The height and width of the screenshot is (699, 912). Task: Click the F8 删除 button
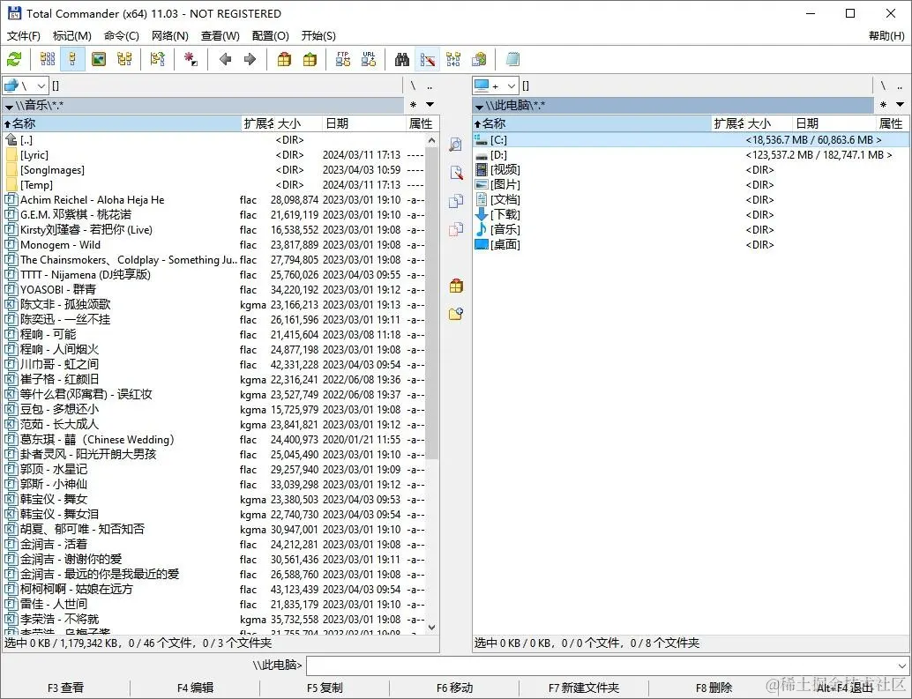coord(714,688)
